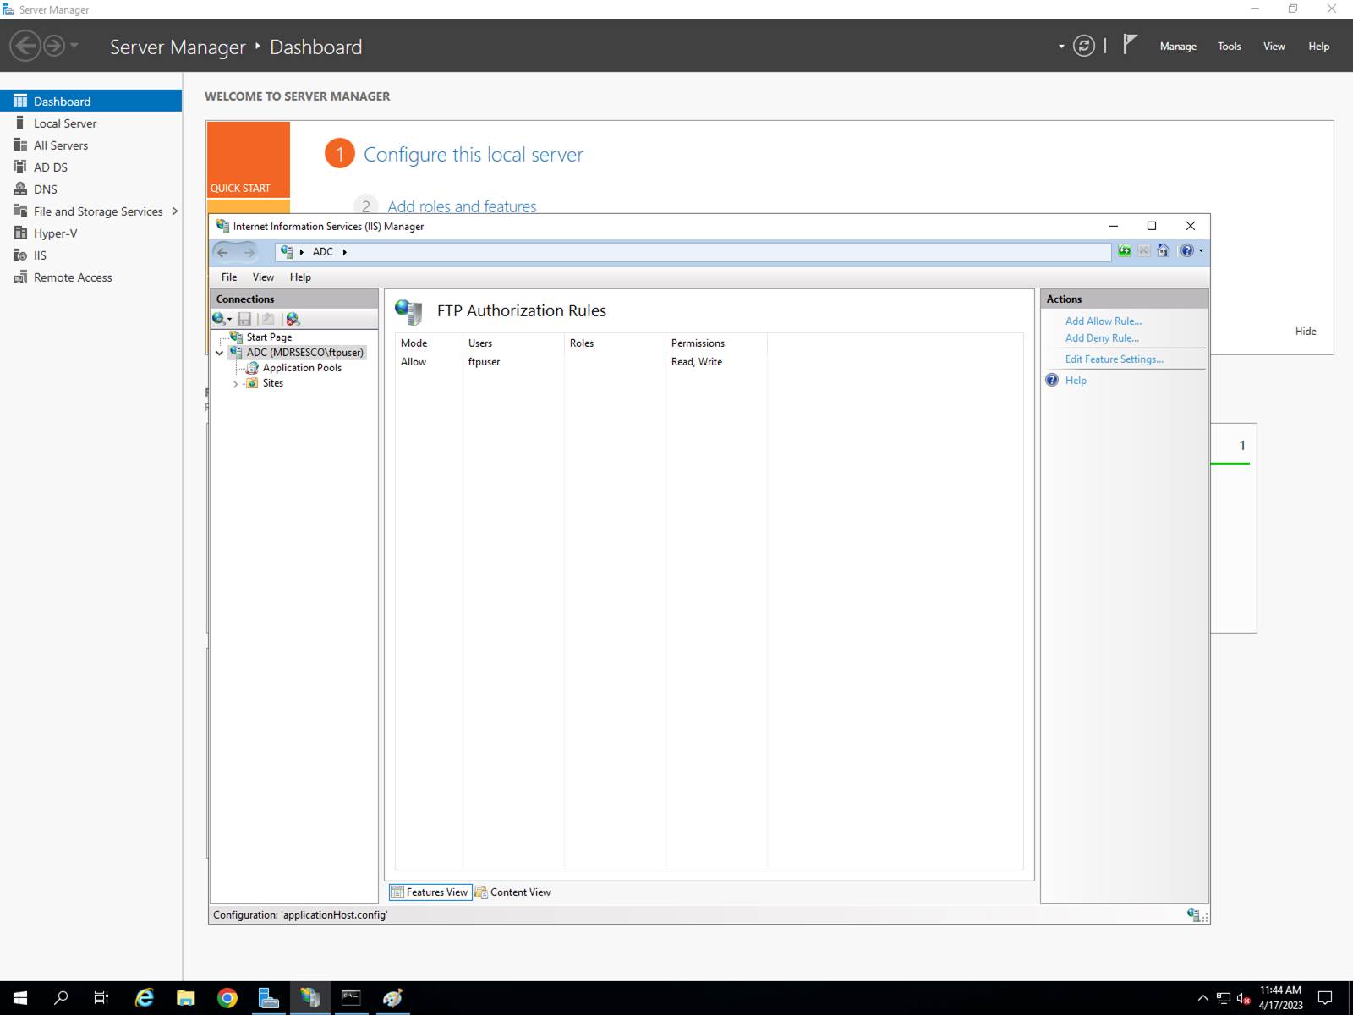Screen dimensions: 1353x1015
Task: Click Help link in Actions pane
Action: point(1076,381)
